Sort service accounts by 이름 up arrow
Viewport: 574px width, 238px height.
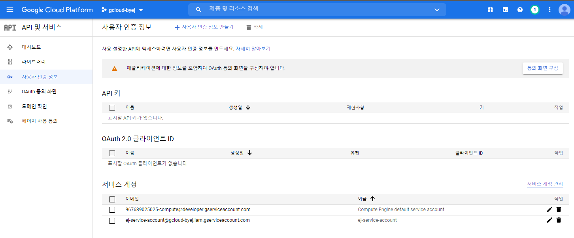(372, 199)
